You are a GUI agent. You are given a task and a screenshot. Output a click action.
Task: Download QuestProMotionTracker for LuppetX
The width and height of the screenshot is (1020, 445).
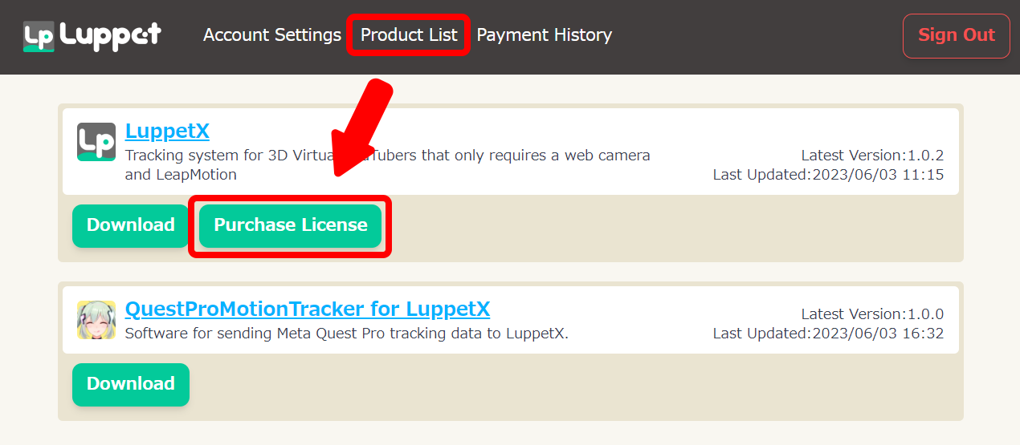[130, 384]
